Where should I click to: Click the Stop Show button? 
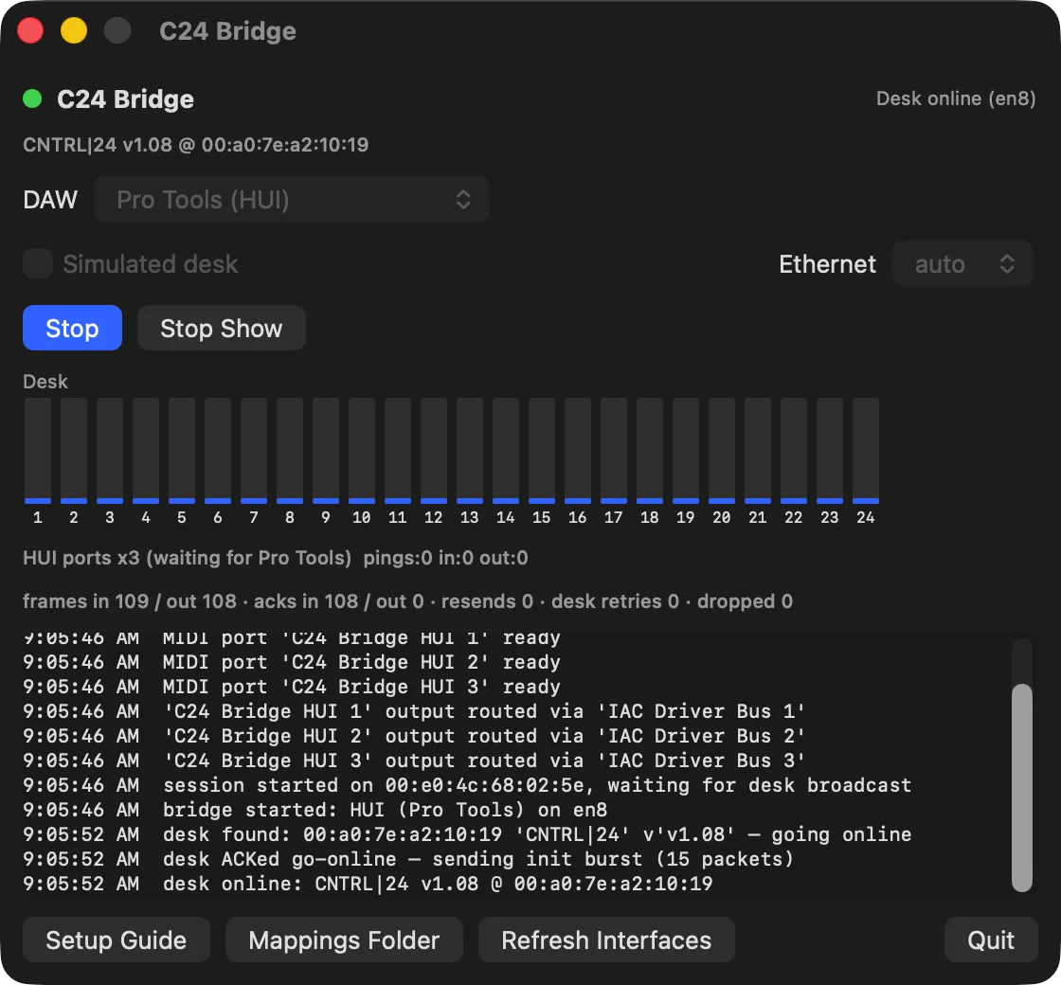click(x=222, y=328)
